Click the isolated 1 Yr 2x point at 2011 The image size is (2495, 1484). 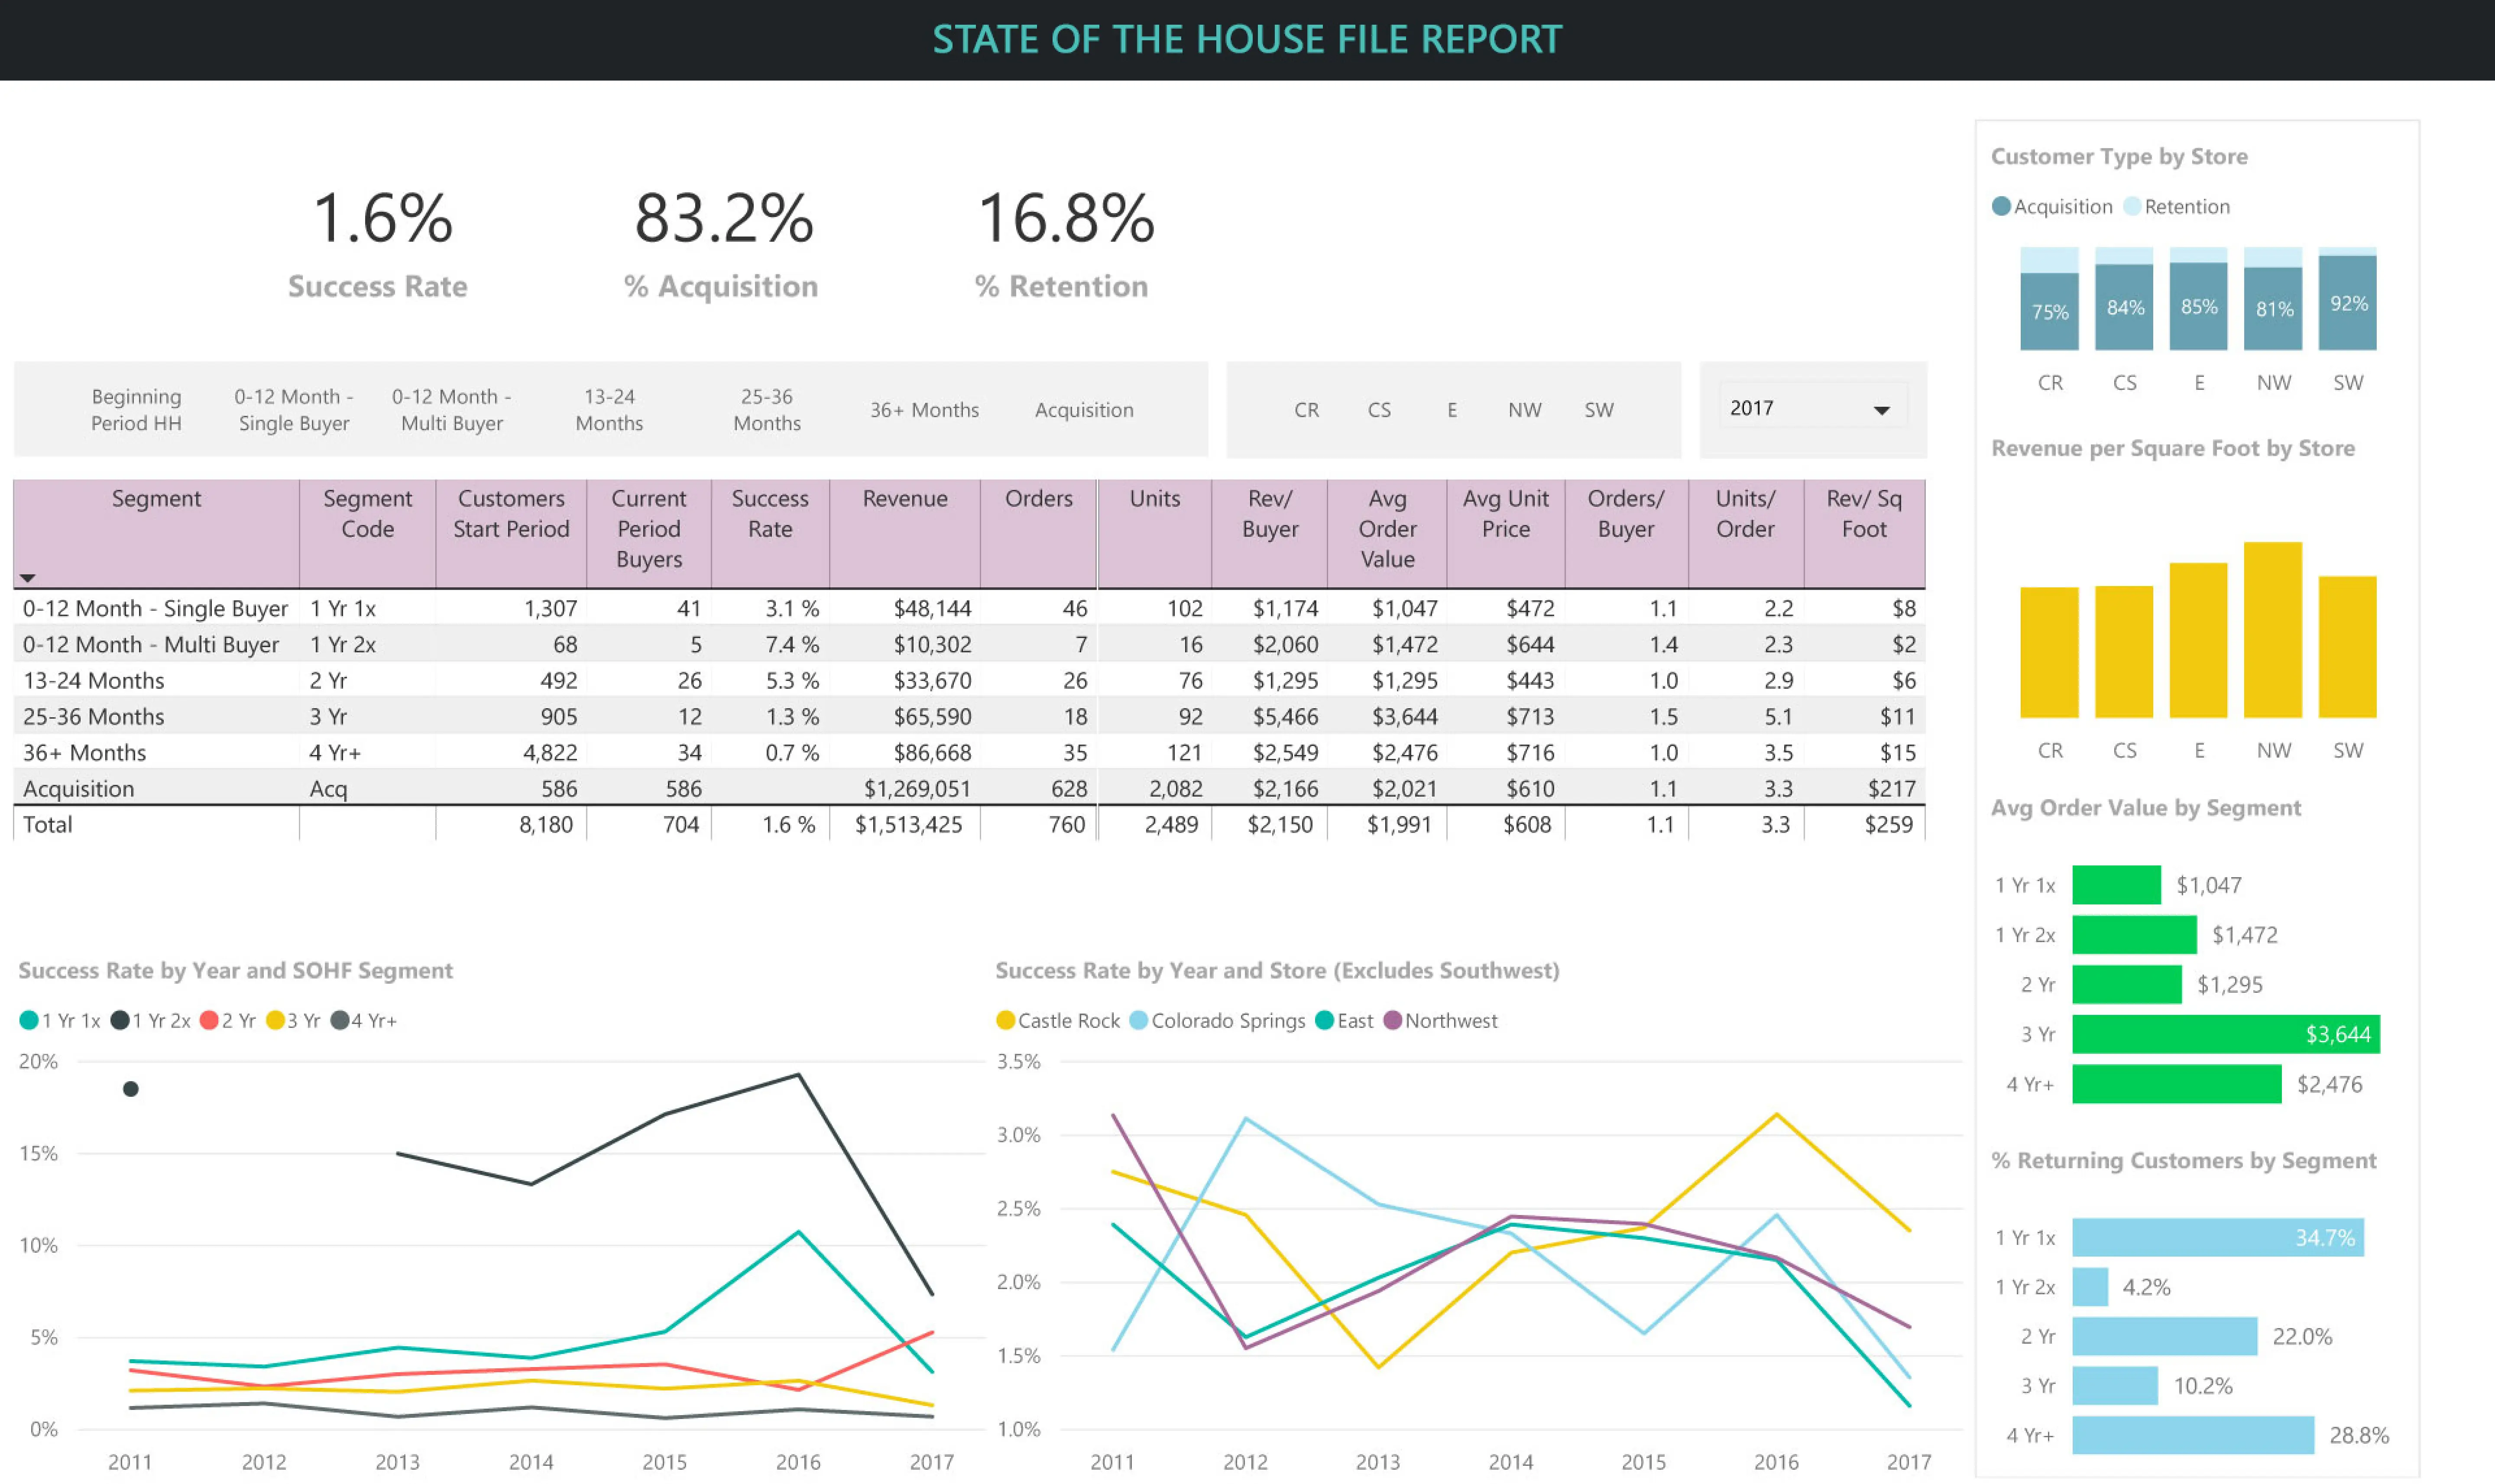click(131, 1089)
